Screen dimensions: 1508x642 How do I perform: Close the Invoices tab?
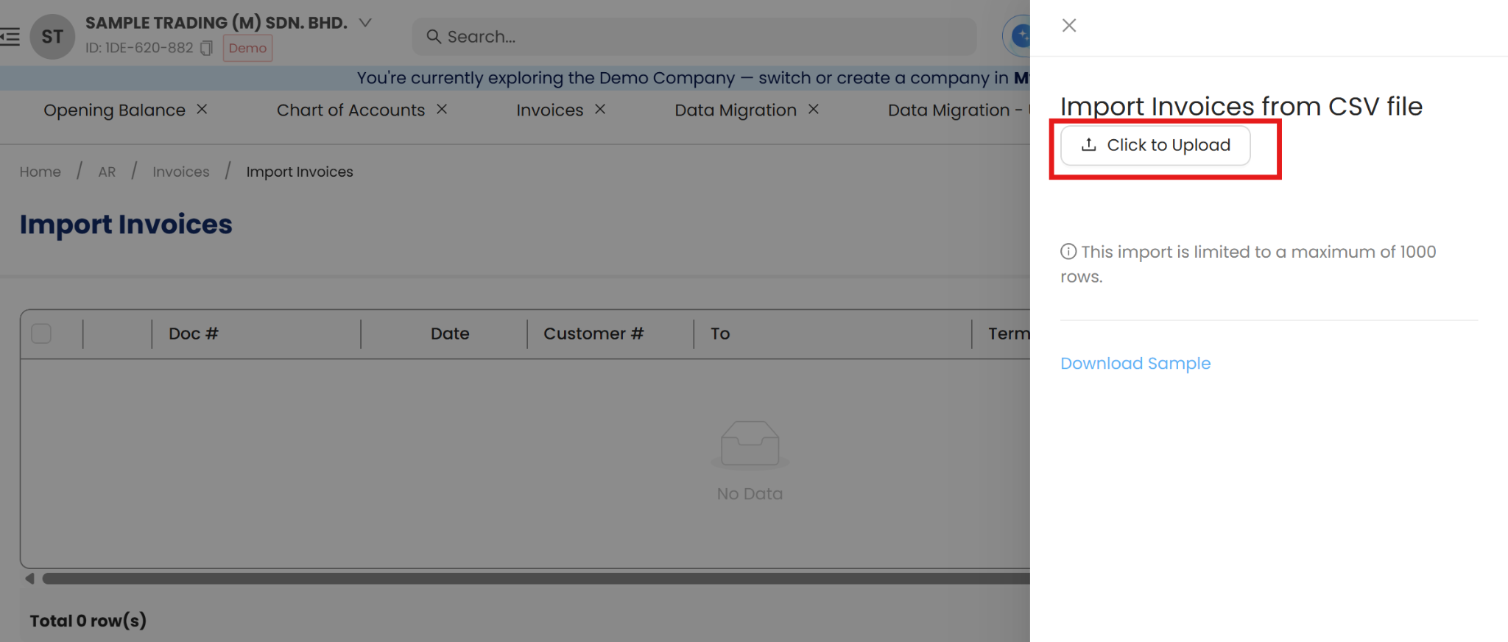pyautogui.click(x=600, y=109)
